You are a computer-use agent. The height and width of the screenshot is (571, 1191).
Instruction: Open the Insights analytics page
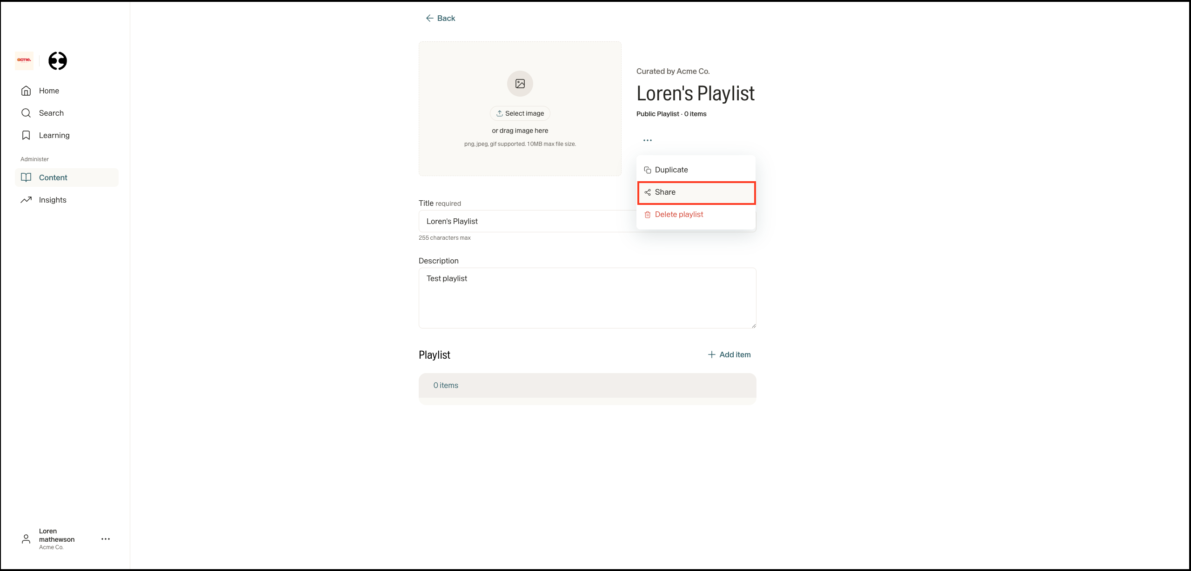pos(52,200)
